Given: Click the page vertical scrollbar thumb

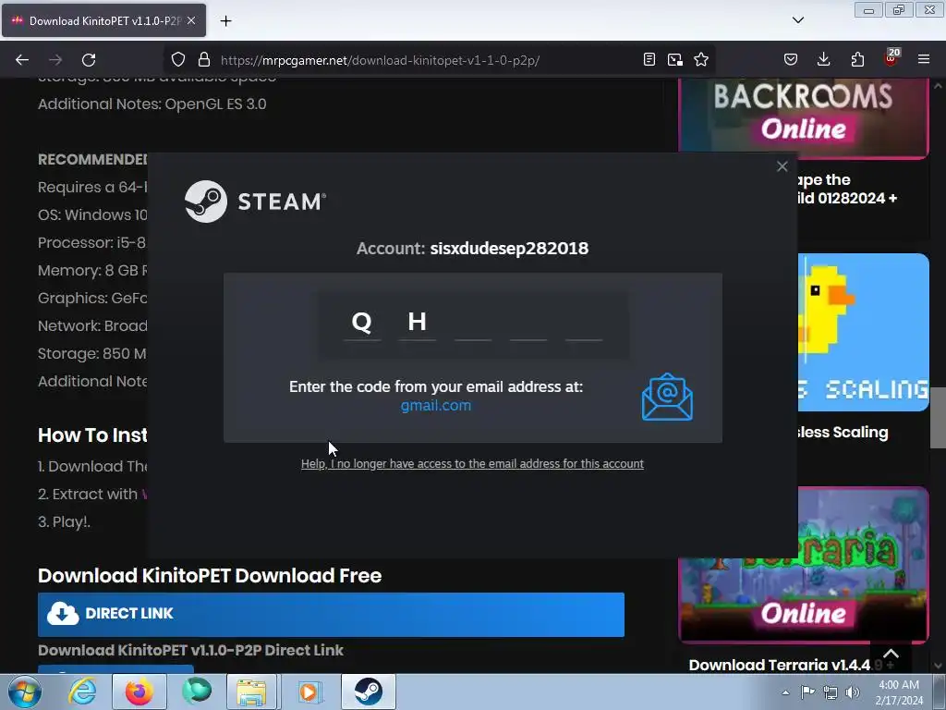Looking at the screenshot, I should click(x=938, y=418).
